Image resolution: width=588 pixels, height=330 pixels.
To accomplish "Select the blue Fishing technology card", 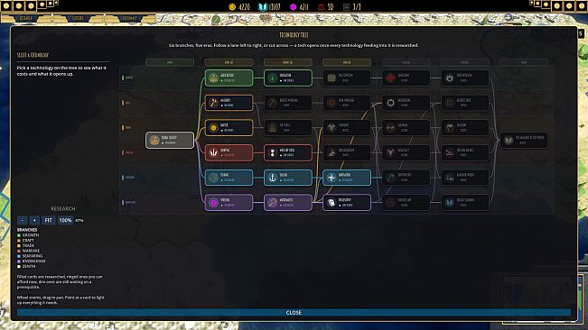I will pos(229,178).
